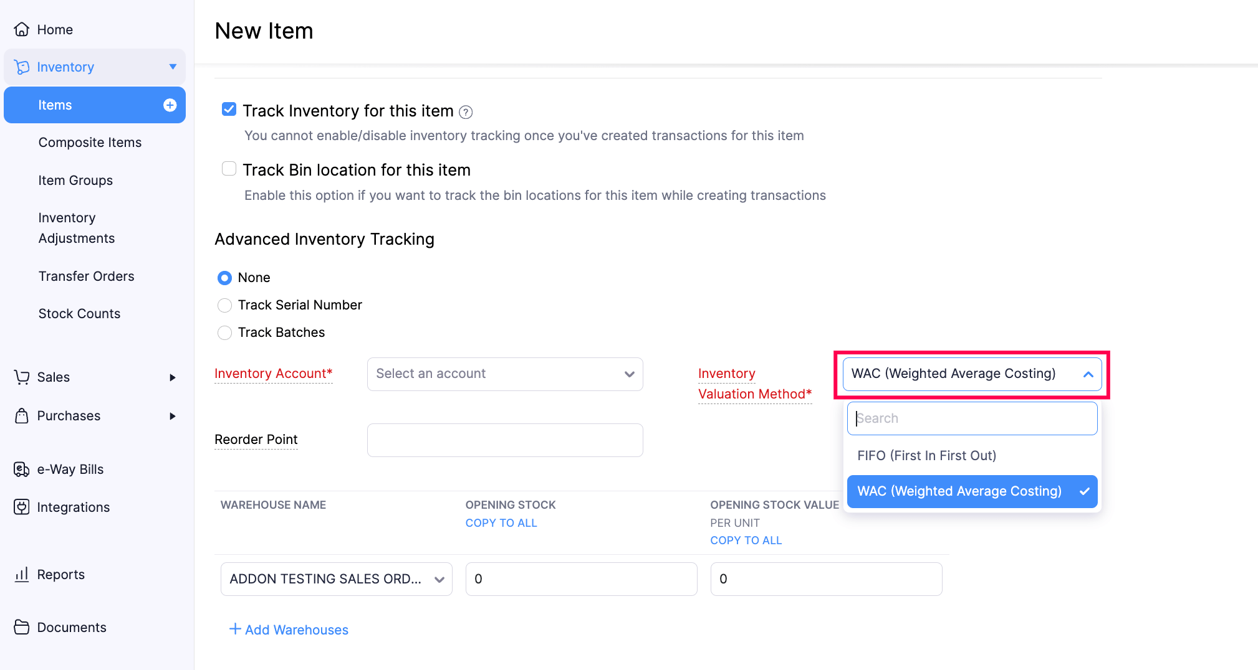Click the Add Warehouses link
The width and height of the screenshot is (1258, 670).
coord(289,630)
